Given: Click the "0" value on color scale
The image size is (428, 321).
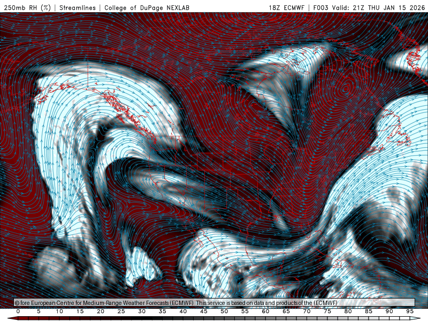Looking at the screenshot, I should pyautogui.click(x=18, y=311).
